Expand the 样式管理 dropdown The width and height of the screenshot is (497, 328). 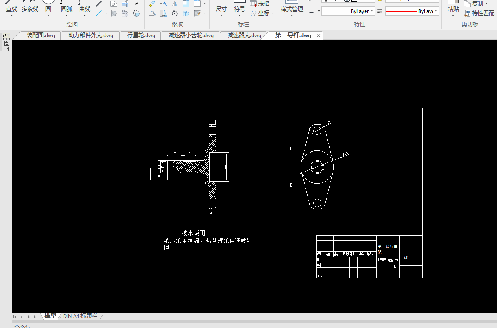(292, 15)
